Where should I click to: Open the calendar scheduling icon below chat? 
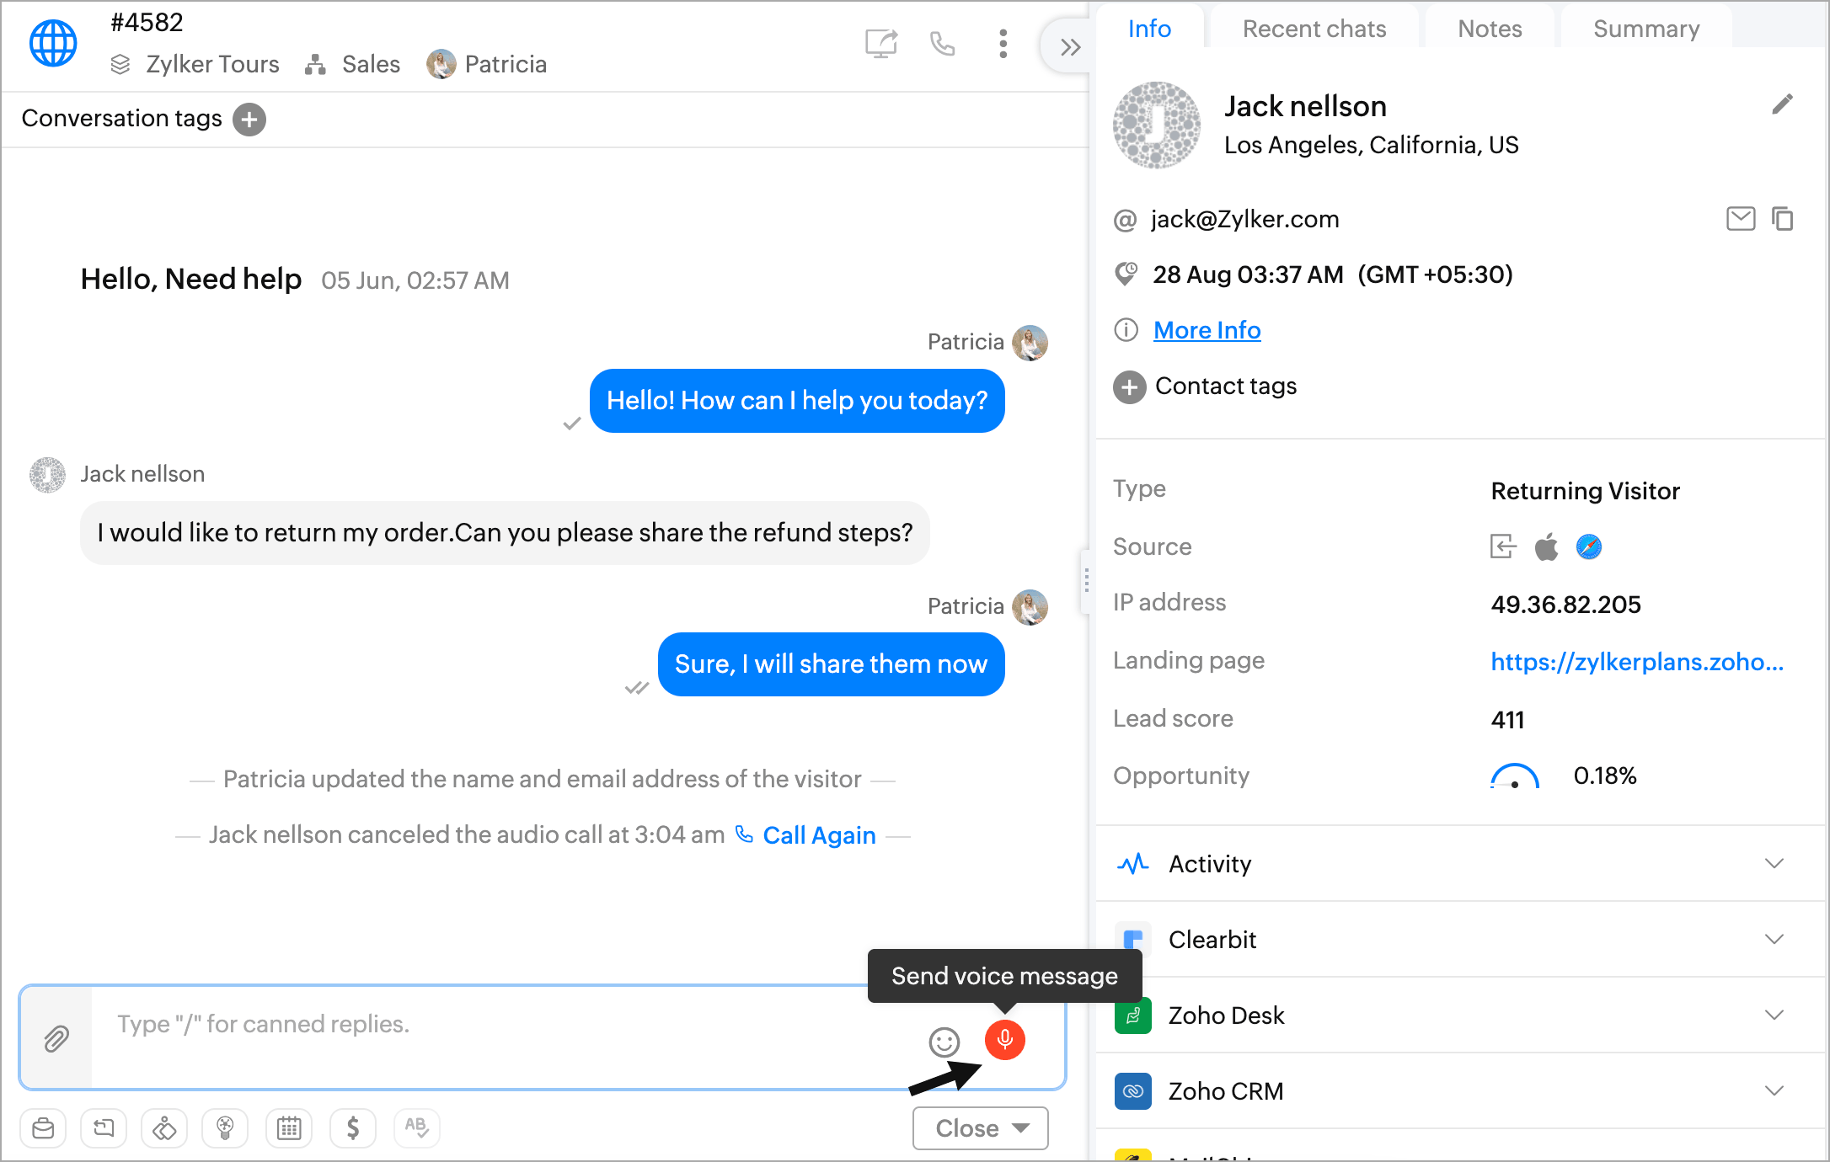coord(289,1127)
